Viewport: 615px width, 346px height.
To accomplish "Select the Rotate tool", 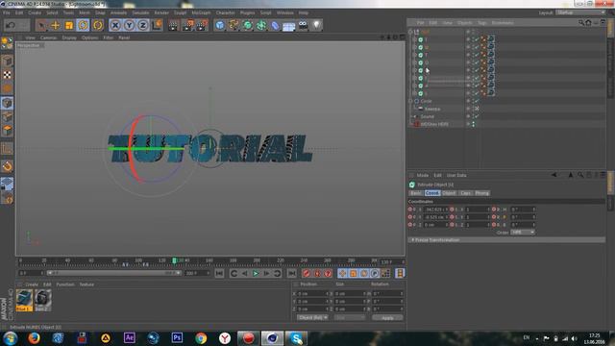I will pyautogui.click(x=83, y=26).
